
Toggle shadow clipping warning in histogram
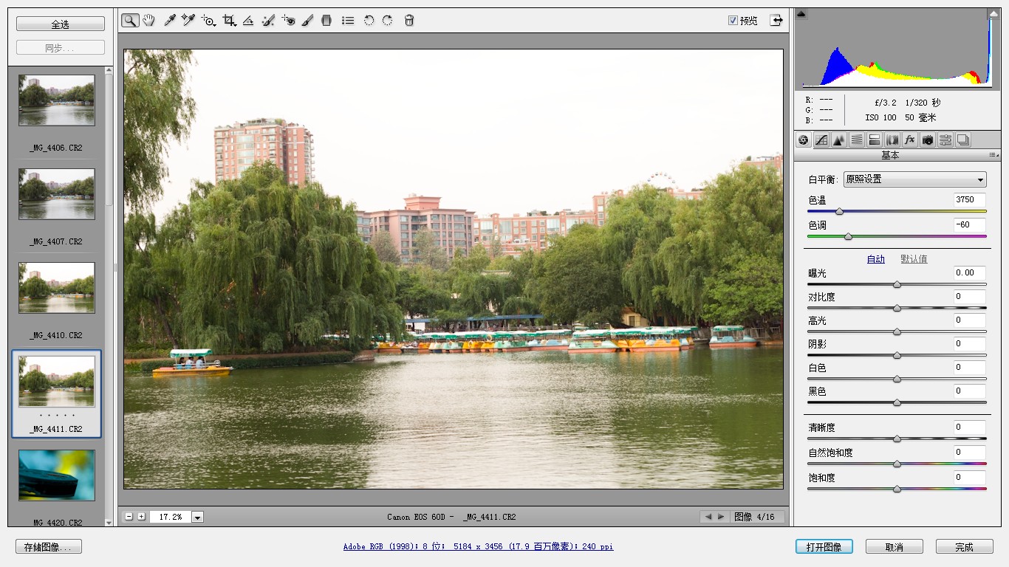pyautogui.click(x=801, y=13)
